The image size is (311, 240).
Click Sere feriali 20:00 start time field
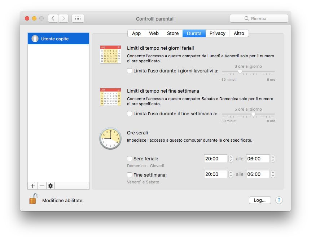point(215,159)
